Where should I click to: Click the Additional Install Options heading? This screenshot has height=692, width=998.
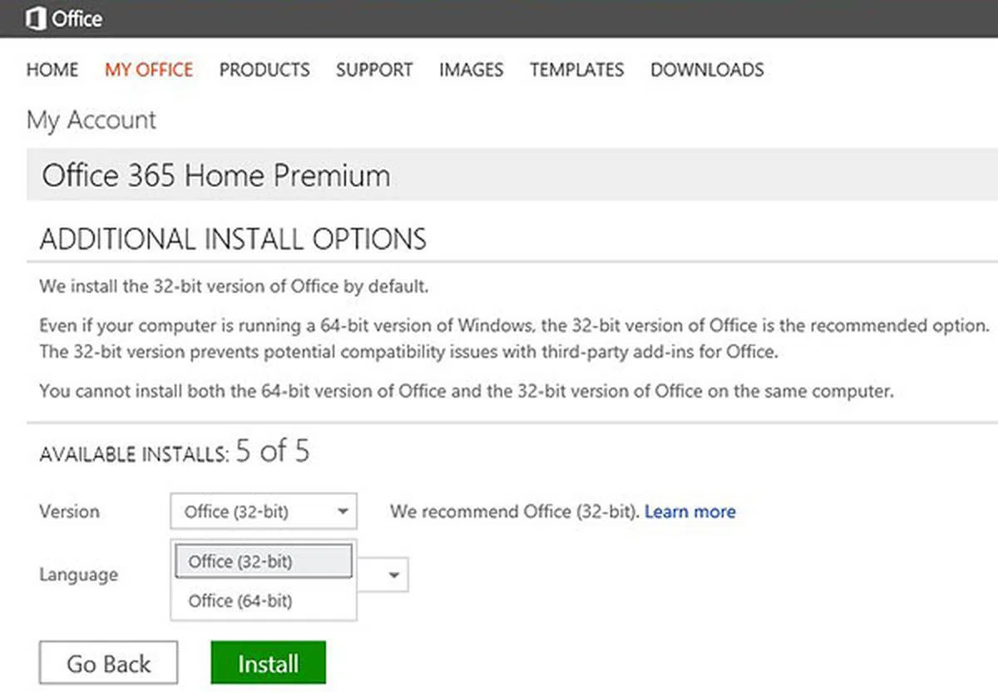click(x=233, y=240)
